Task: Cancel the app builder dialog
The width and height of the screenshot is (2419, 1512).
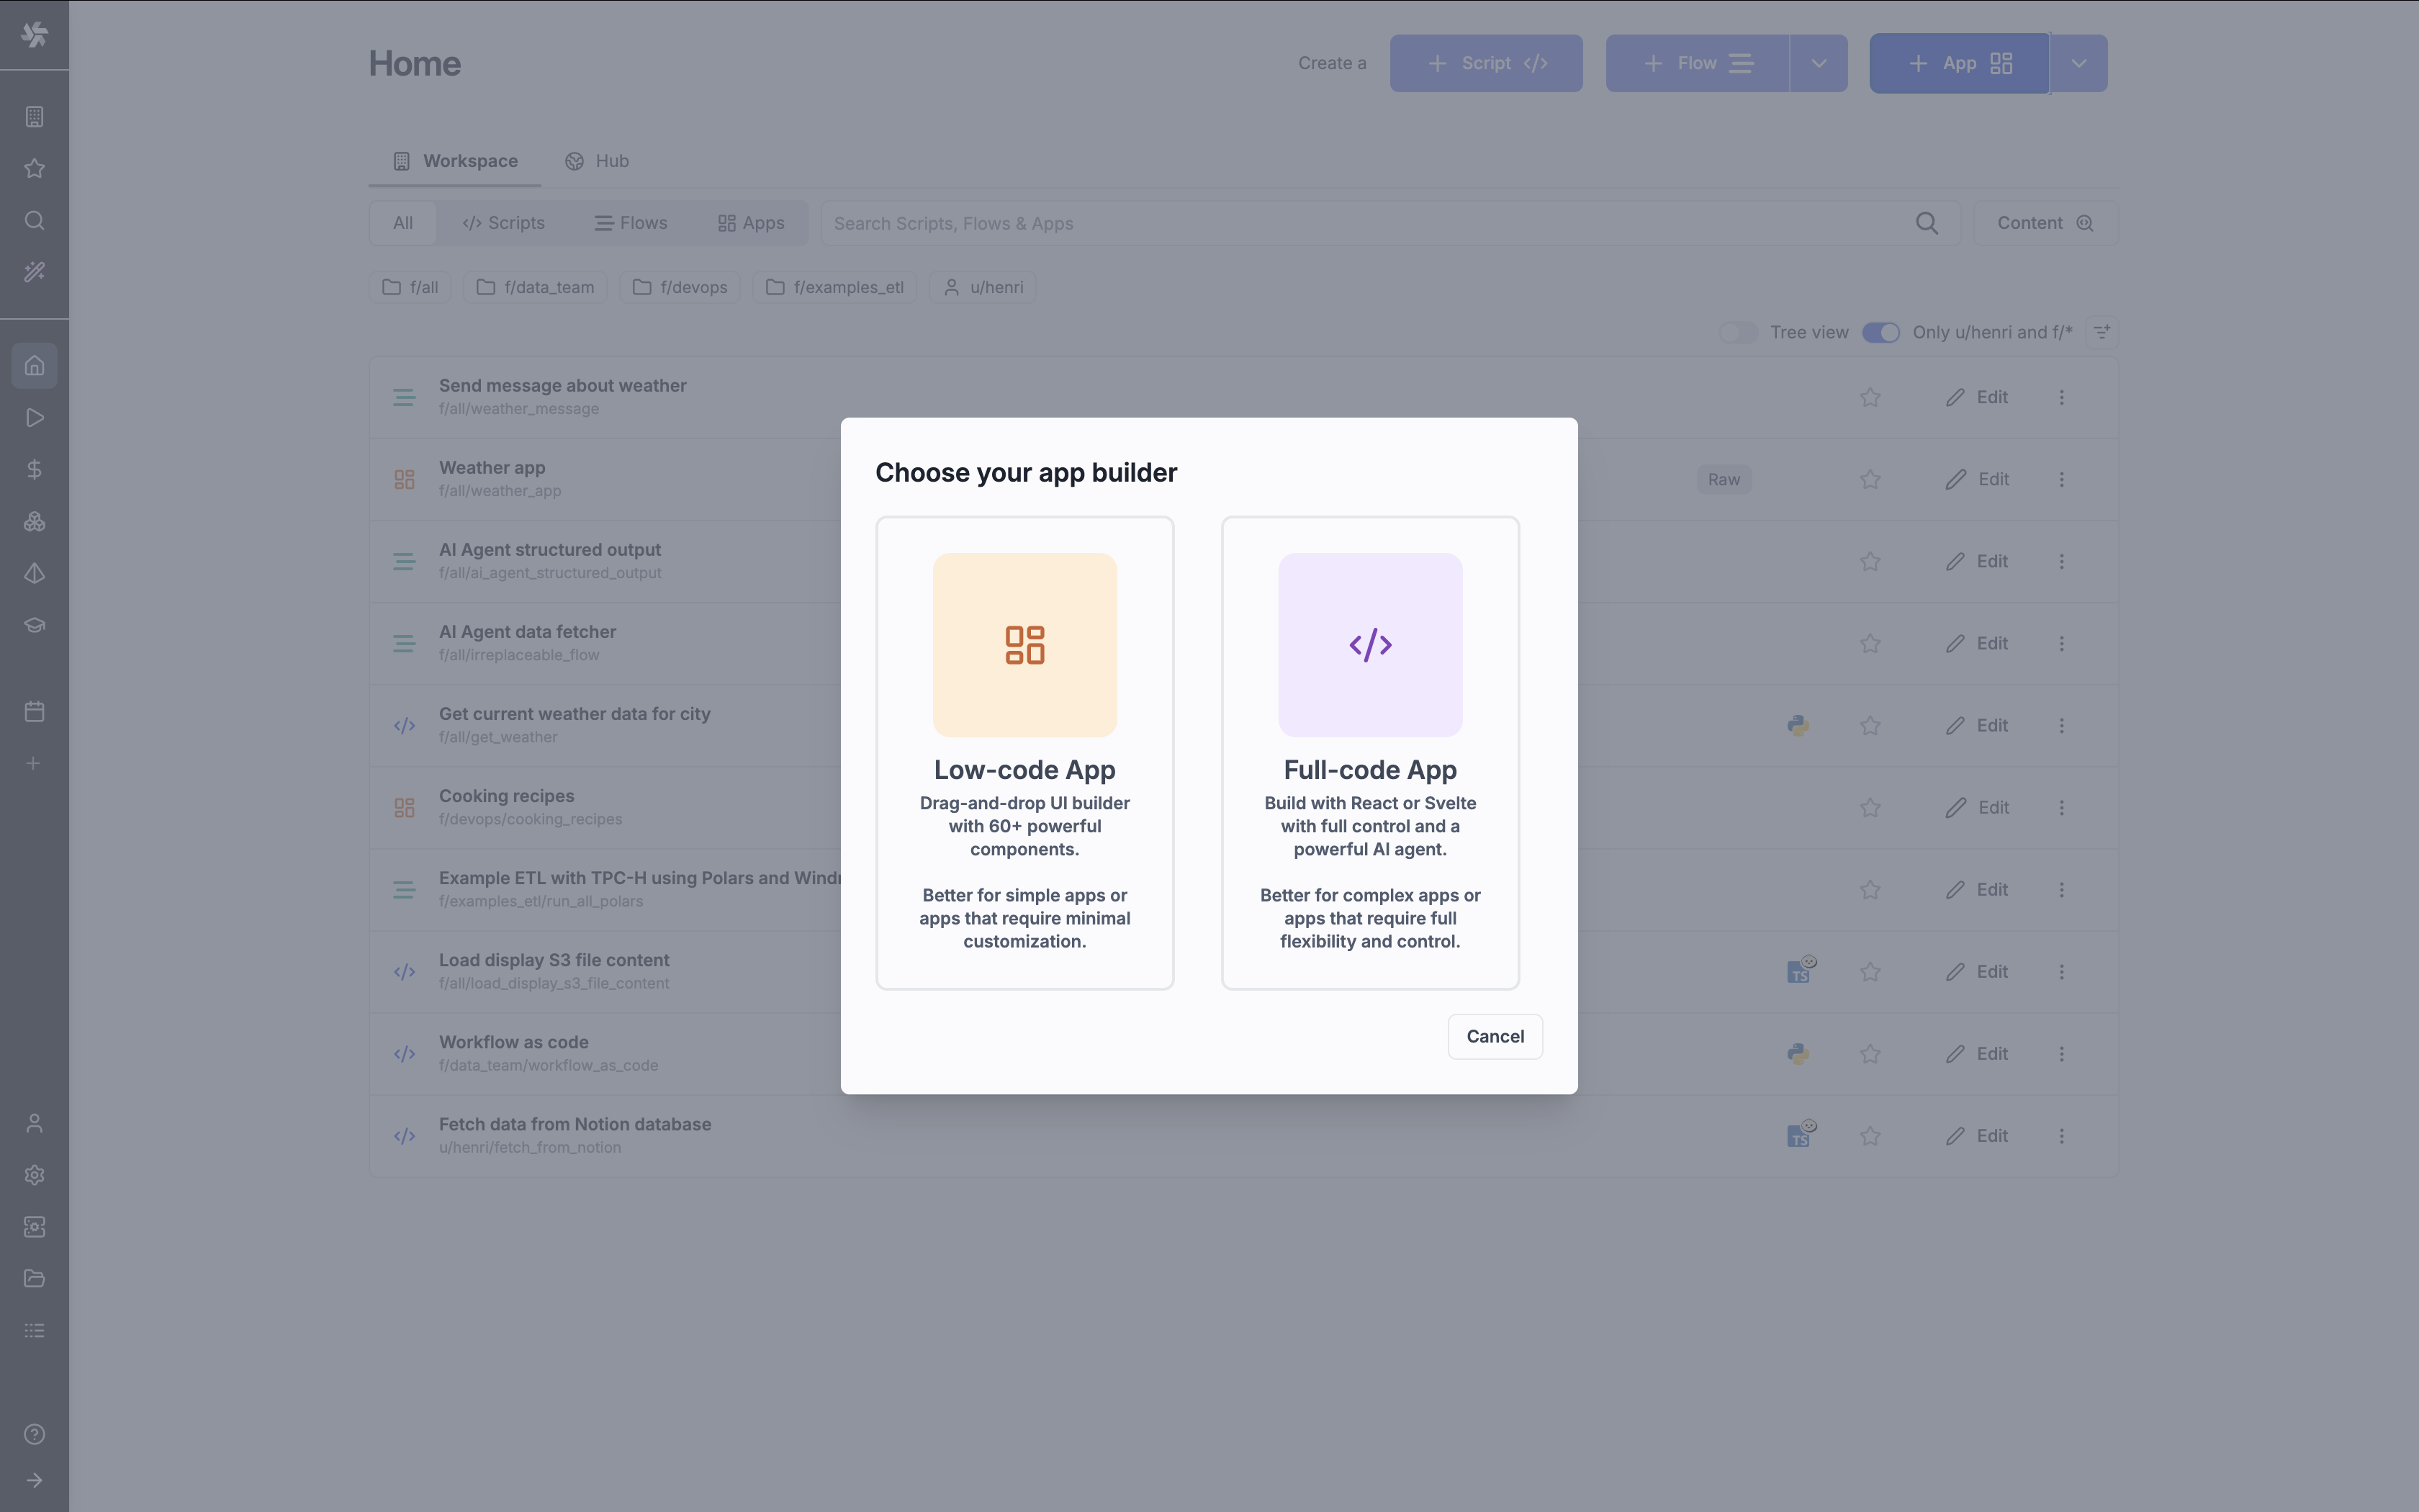Action: (1495, 1036)
